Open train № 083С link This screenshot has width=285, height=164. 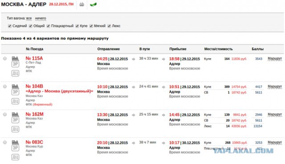point(34,142)
